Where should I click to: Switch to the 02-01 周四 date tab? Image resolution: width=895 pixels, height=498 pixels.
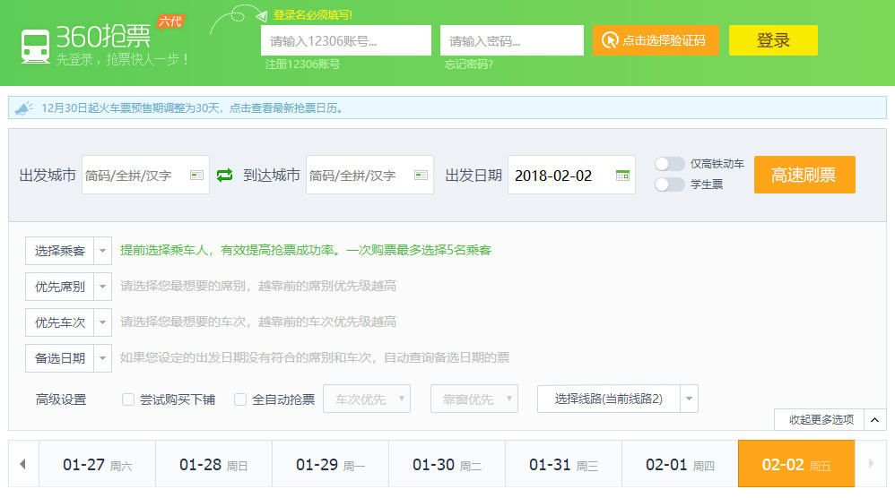[x=680, y=464]
